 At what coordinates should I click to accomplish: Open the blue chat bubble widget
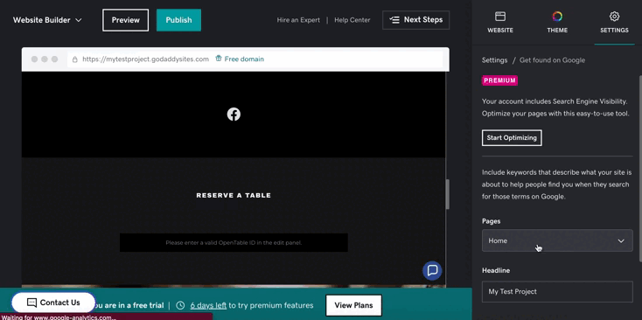click(x=432, y=270)
